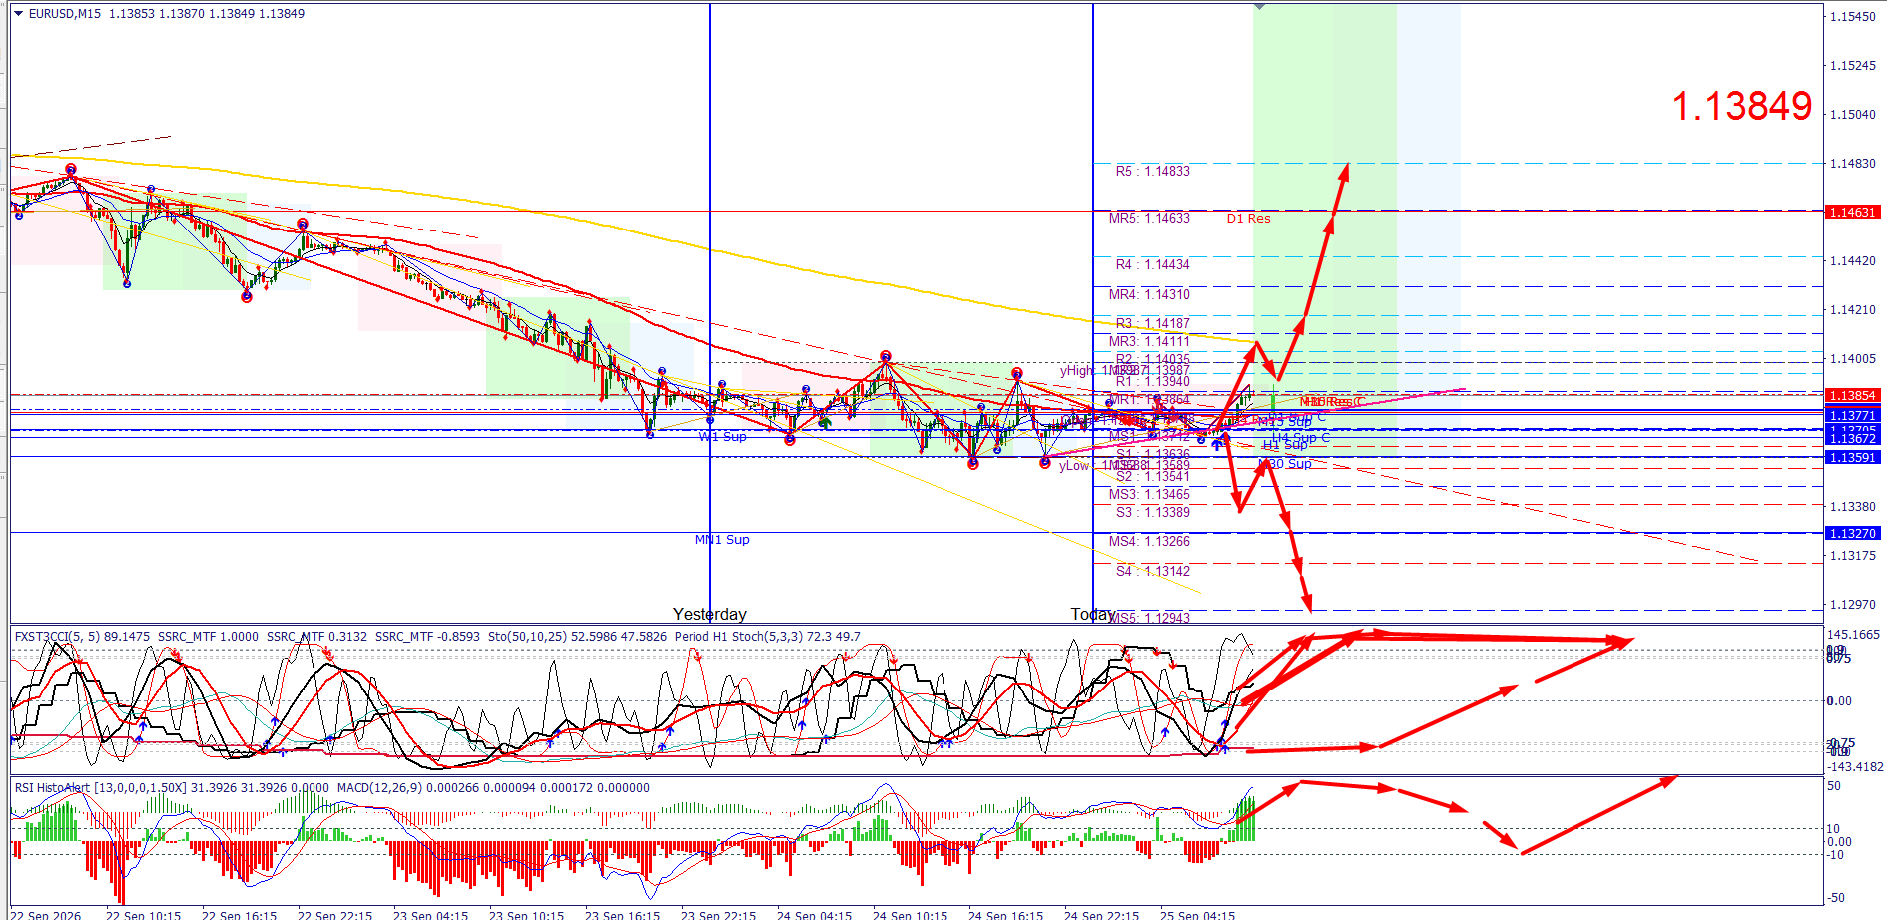This screenshot has width=1887, height=920.
Task: Click the 'Sto(50,10,25)' indicator label
Action: pyautogui.click(x=577, y=637)
